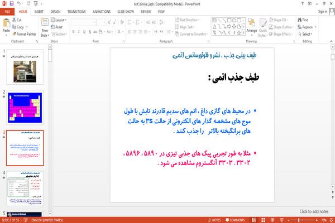Click the Undo arrow icon
Screen dimensions: 335x223
(19, 3)
